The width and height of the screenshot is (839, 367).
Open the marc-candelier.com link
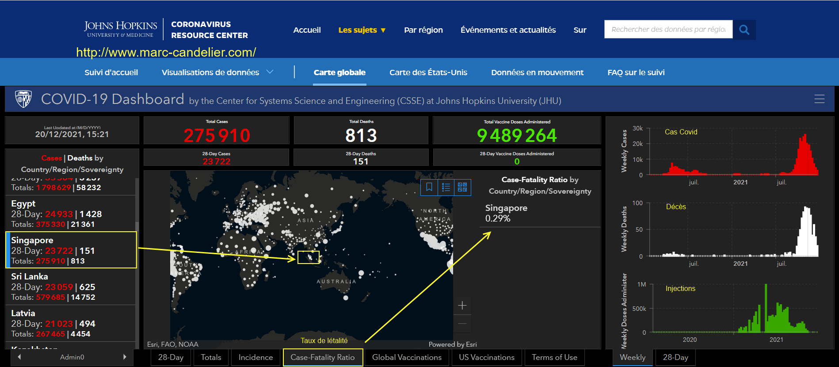click(x=166, y=52)
